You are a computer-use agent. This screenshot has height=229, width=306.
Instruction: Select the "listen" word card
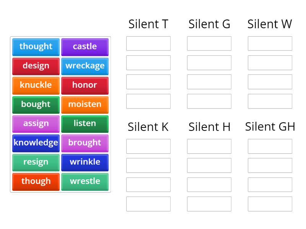click(85, 124)
